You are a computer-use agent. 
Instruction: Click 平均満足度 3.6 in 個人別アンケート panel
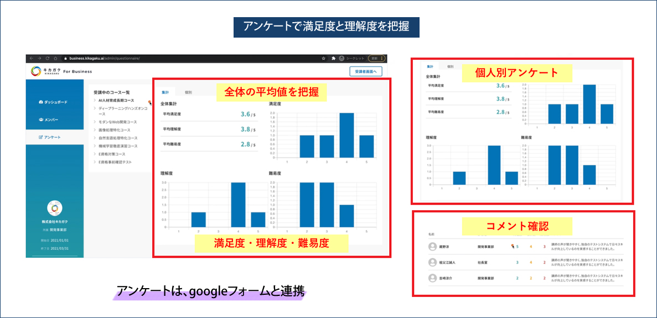(x=501, y=86)
